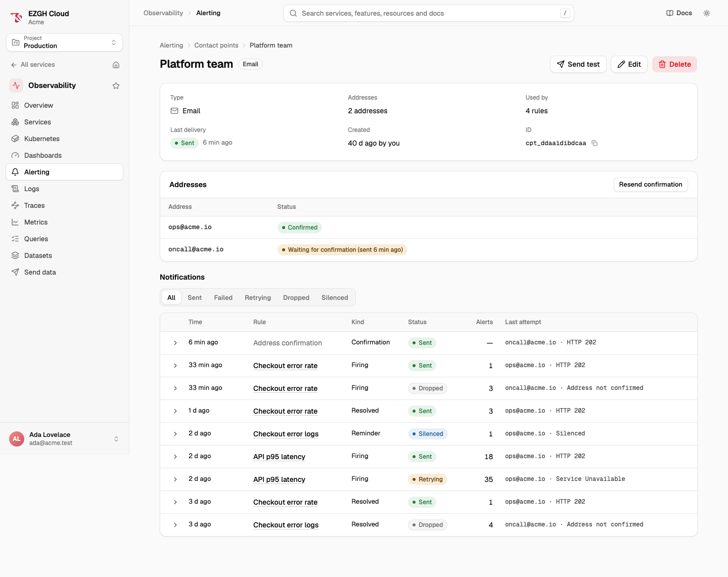
Task: Open the Metrics page
Action: [64, 222]
